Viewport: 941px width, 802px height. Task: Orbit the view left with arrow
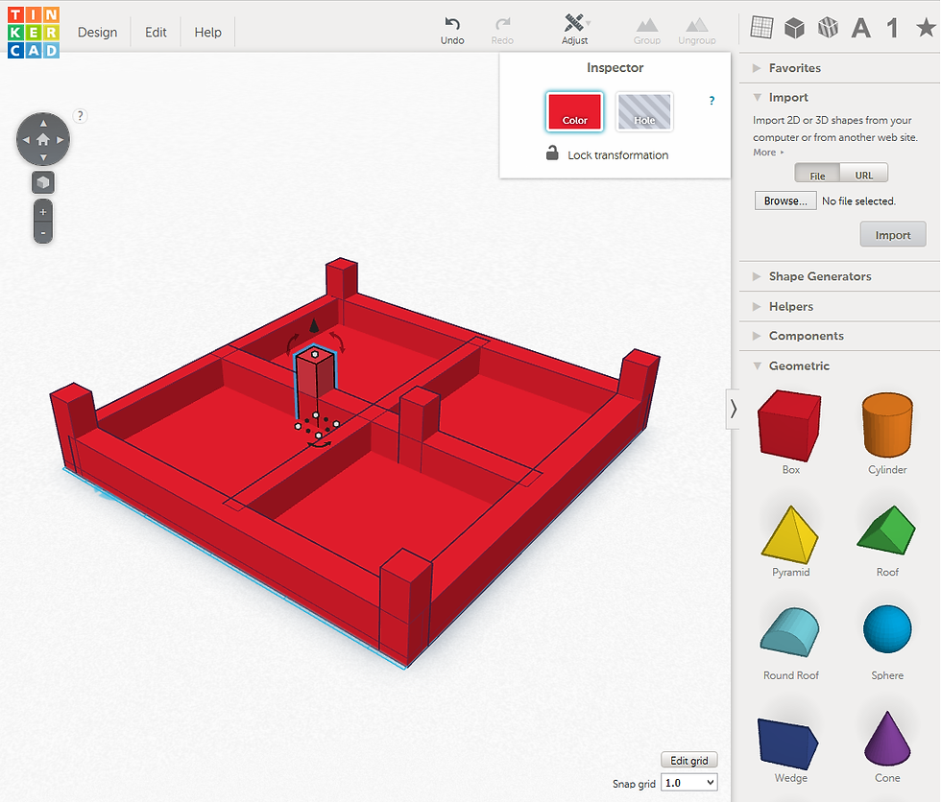[25, 140]
